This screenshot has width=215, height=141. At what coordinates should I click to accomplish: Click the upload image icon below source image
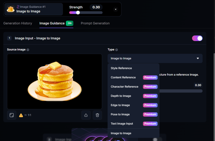pyautogui.click(x=86, y=115)
